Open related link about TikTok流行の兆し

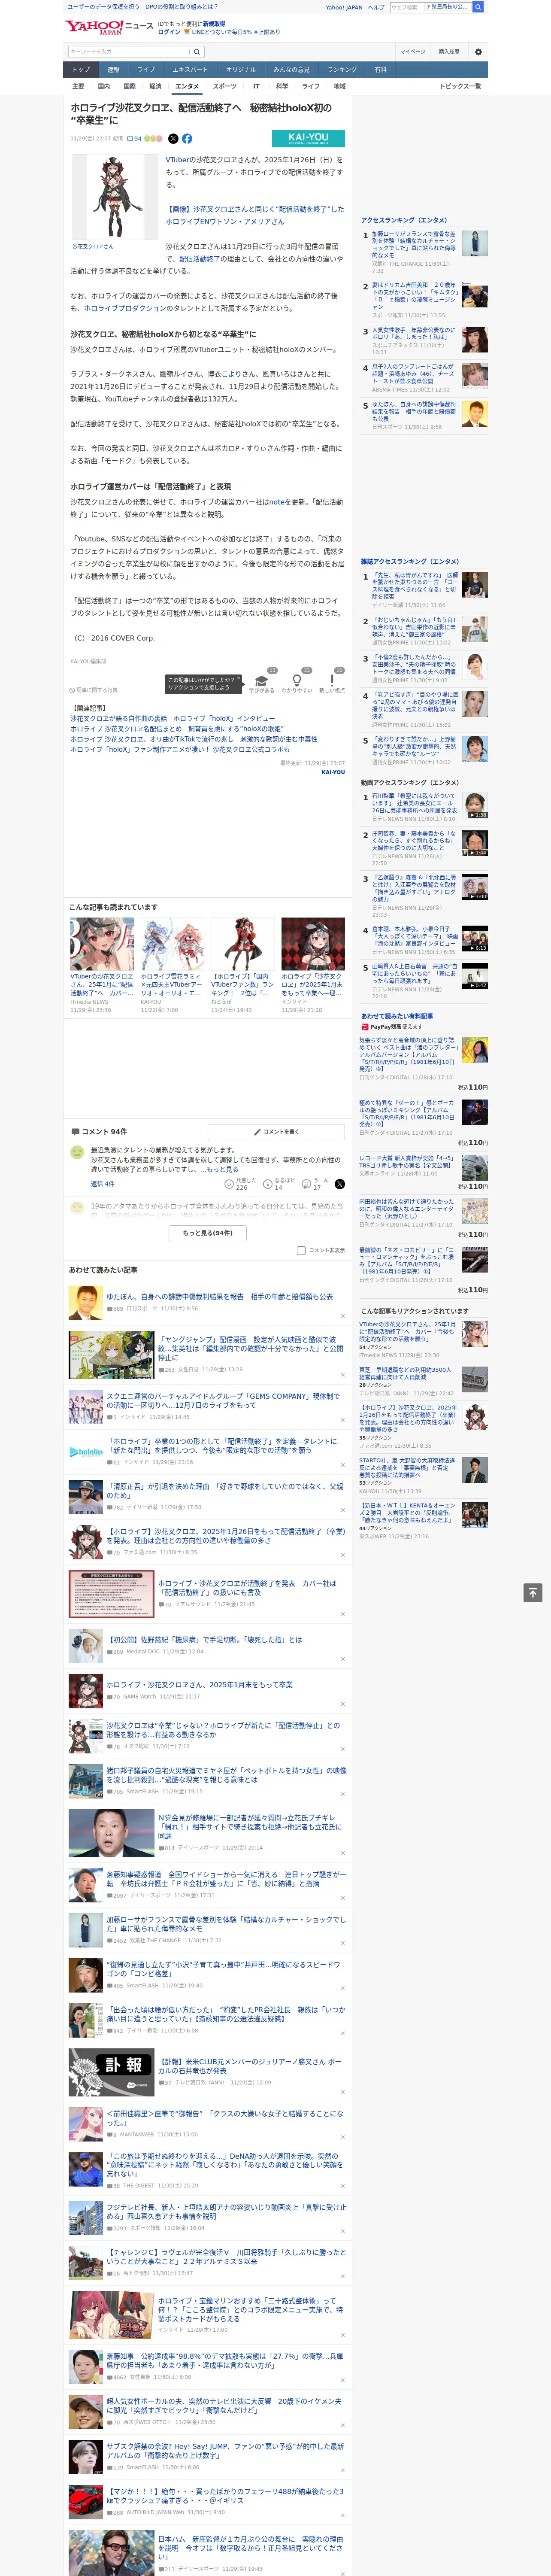[x=193, y=739]
